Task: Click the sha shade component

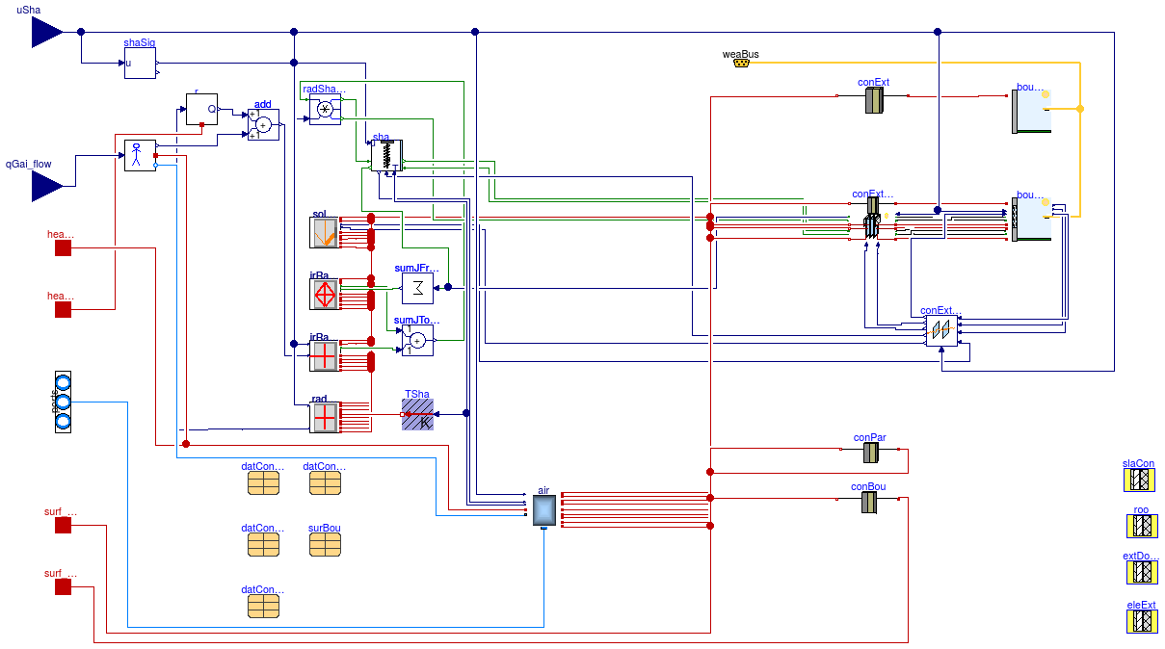Action: pos(386,156)
